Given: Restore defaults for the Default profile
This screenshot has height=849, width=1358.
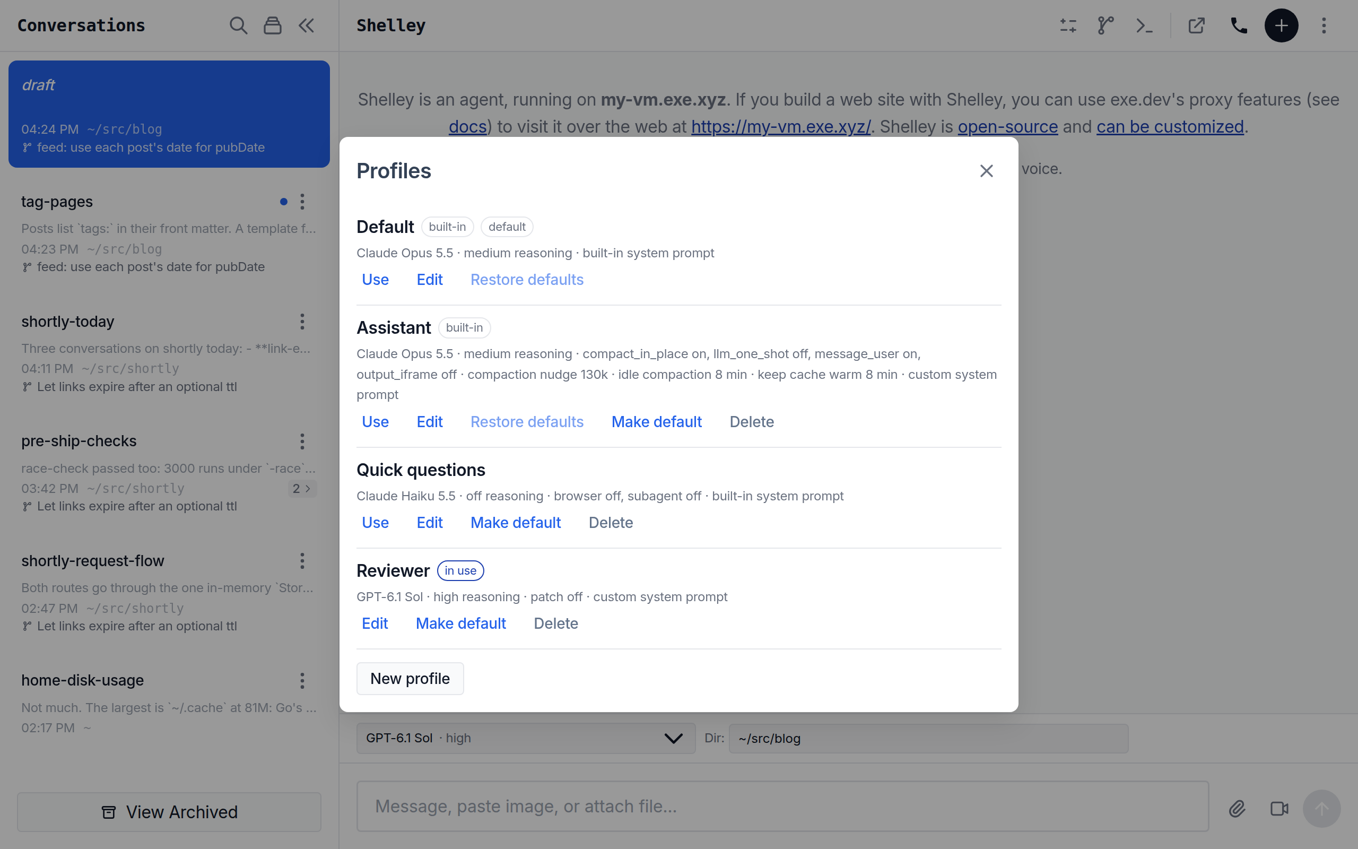Looking at the screenshot, I should pos(527,280).
